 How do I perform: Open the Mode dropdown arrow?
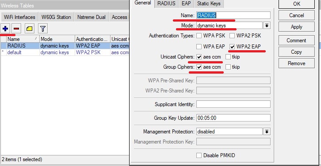(267, 26)
